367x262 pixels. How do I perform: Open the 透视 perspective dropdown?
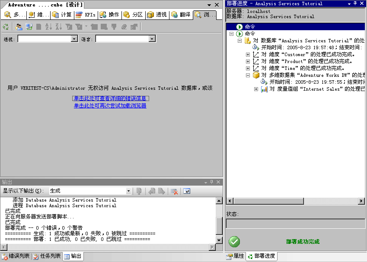(x=74, y=38)
